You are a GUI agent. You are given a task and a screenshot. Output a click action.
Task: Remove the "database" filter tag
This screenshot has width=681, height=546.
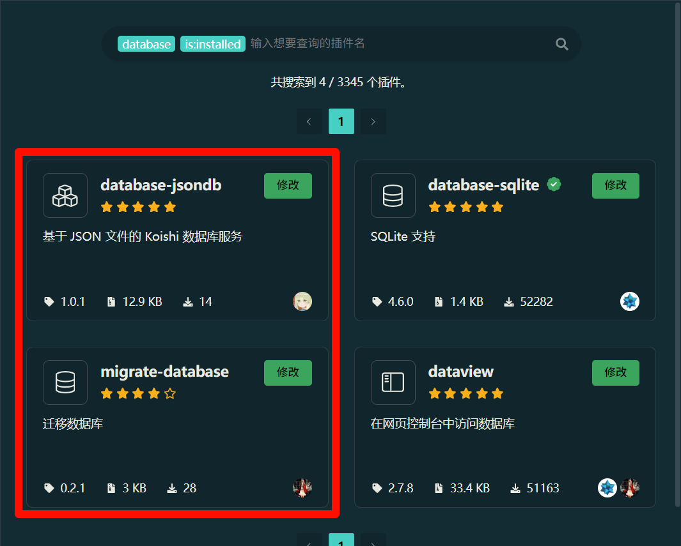146,44
